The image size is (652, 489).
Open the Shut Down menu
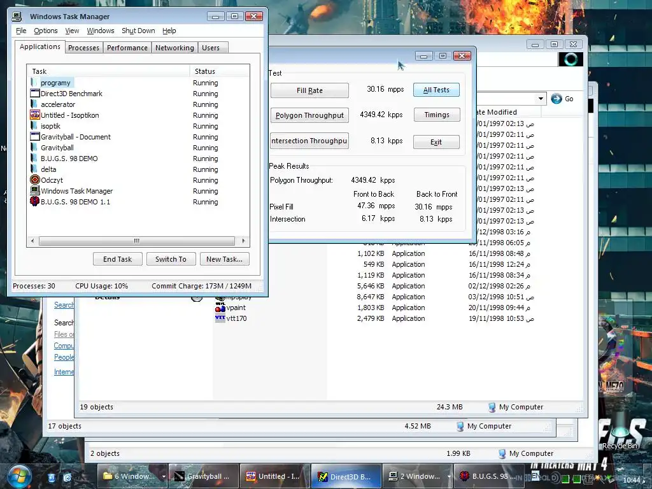click(x=138, y=31)
